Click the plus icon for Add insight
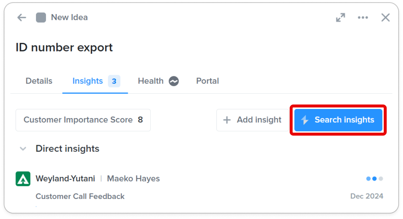Viewport: 403px width, 219px height. [x=227, y=120]
